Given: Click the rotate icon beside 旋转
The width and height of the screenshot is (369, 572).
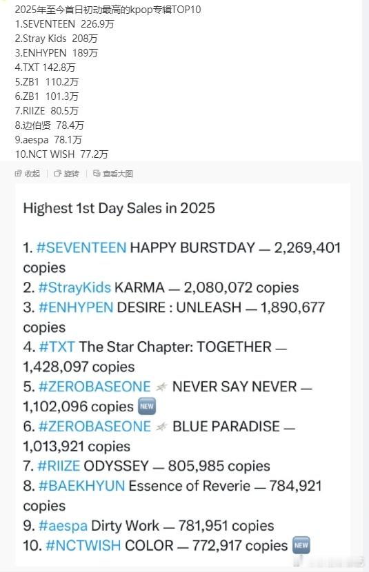Looking at the screenshot, I should point(57,174).
